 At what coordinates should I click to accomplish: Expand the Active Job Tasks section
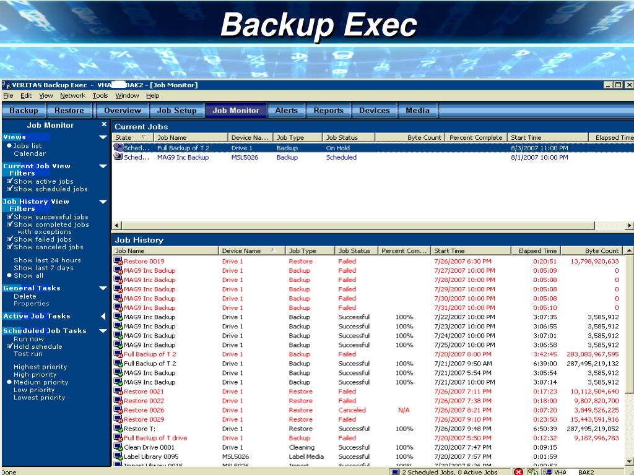tap(103, 317)
